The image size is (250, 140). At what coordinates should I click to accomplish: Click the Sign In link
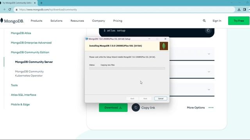tap(217, 21)
